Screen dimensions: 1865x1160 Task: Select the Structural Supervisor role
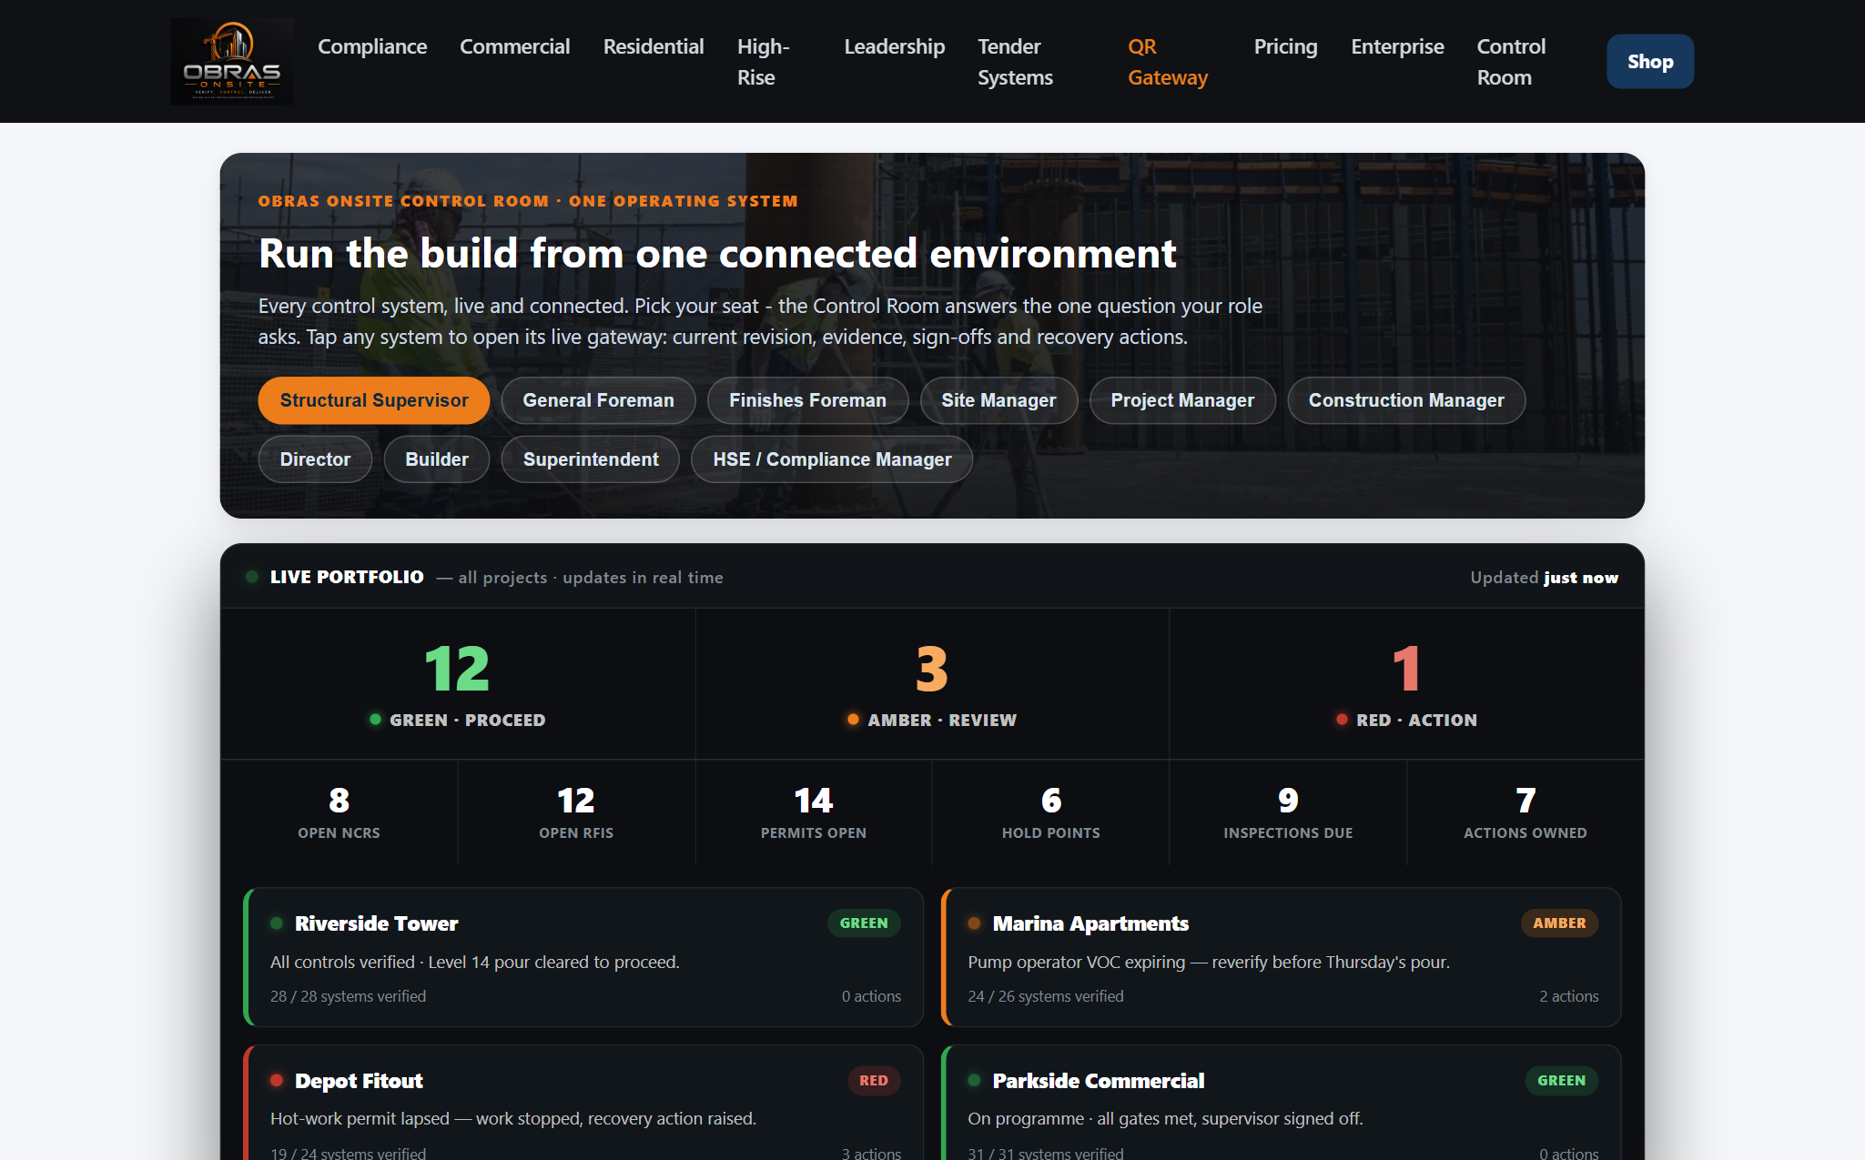coord(374,400)
